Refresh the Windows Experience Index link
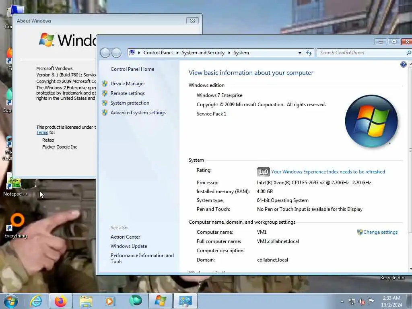412x309 pixels. coord(328,172)
